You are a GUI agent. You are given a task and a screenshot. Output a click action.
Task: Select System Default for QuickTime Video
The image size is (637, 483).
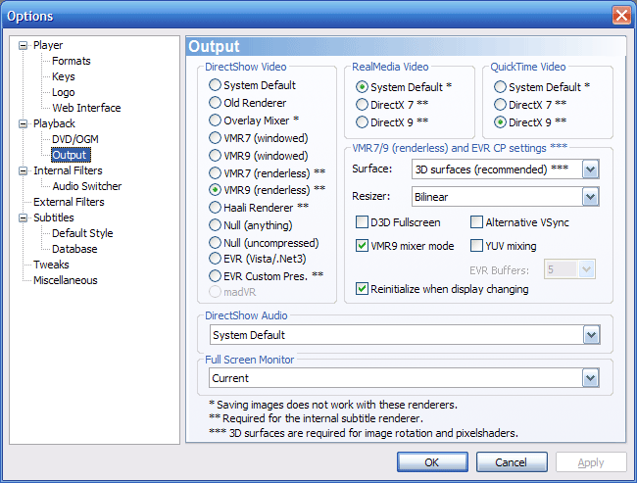coord(501,86)
